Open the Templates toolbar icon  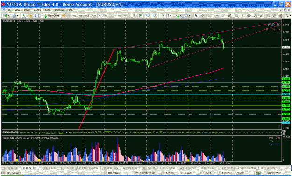click(185, 16)
